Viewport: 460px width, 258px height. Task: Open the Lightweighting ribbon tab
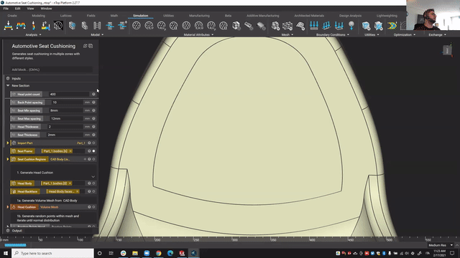(387, 16)
